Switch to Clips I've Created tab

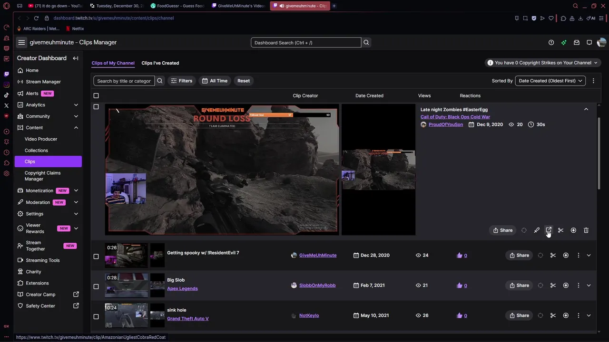click(x=160, y=63)
